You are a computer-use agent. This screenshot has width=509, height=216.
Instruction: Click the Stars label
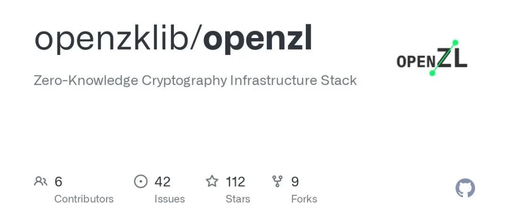tap(238, 199)
